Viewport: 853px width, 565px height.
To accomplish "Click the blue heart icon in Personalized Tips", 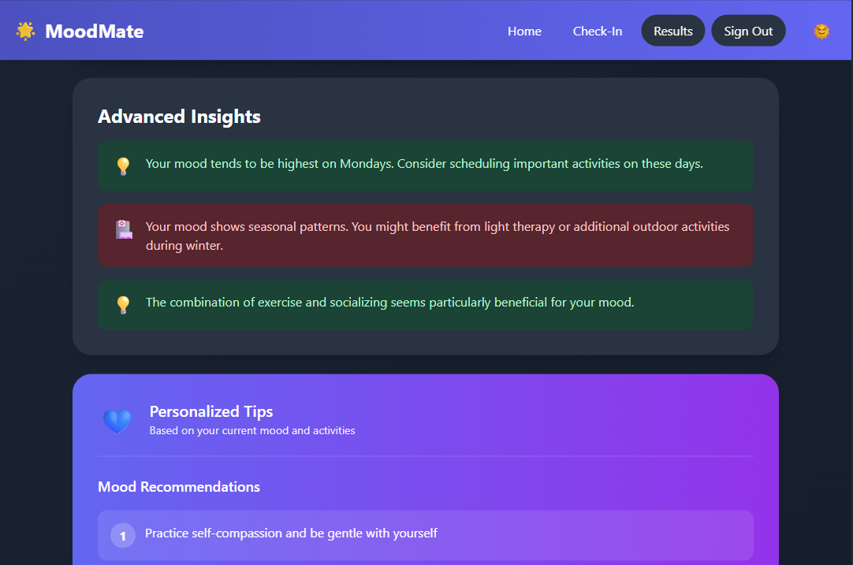I will tap(117, 421).
